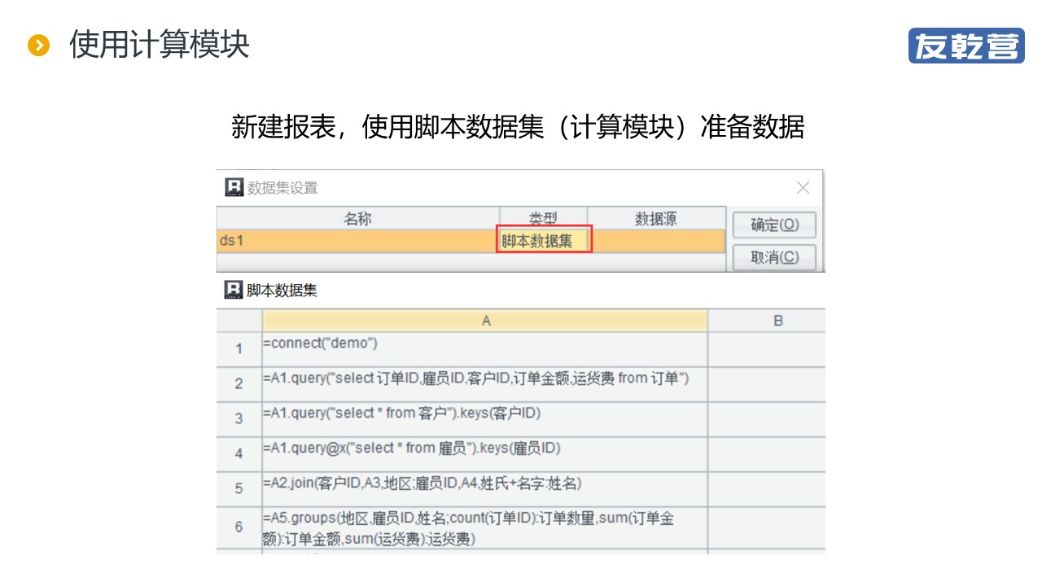Click the orange arrow bullet beside 使用计算模块

pyautogui.click(x=38, y=46)
